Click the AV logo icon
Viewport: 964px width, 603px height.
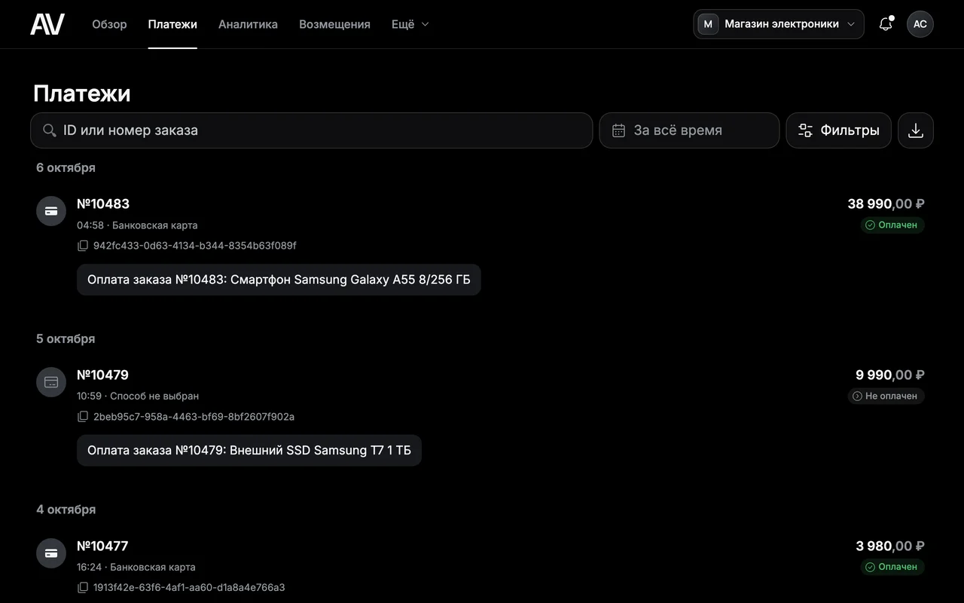[x=47, y=24]
